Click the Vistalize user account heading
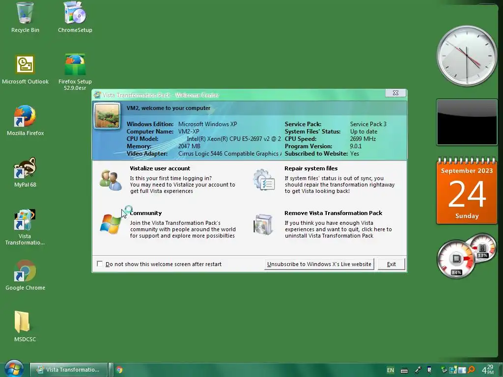503x377 pixels. 160,168
